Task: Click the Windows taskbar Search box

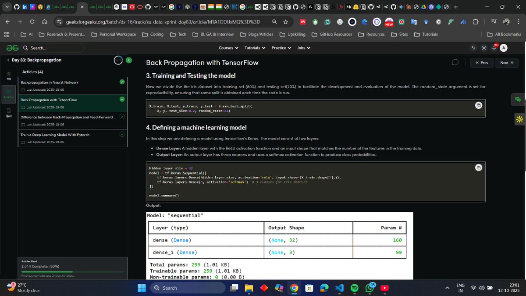Action: [188, 288]
